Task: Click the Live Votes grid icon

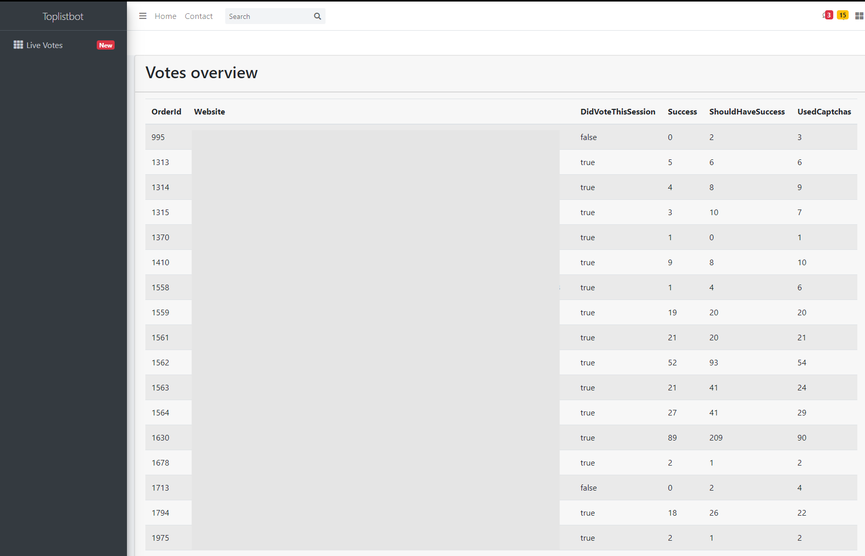Action: 18,45
